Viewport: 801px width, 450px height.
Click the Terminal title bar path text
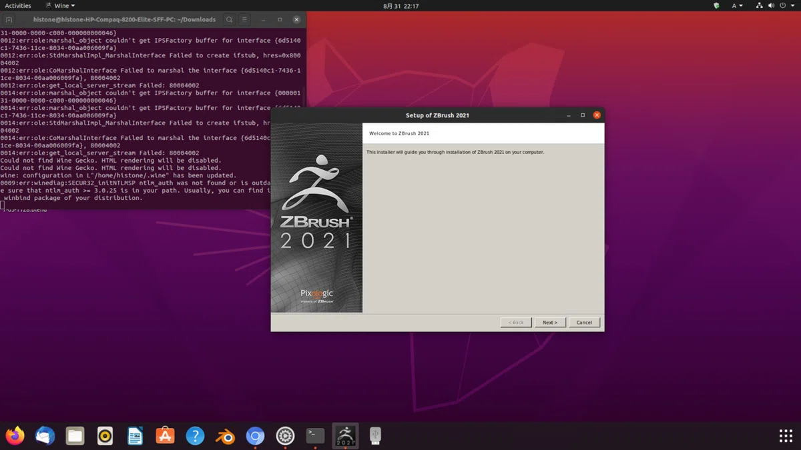pos(124,19)
